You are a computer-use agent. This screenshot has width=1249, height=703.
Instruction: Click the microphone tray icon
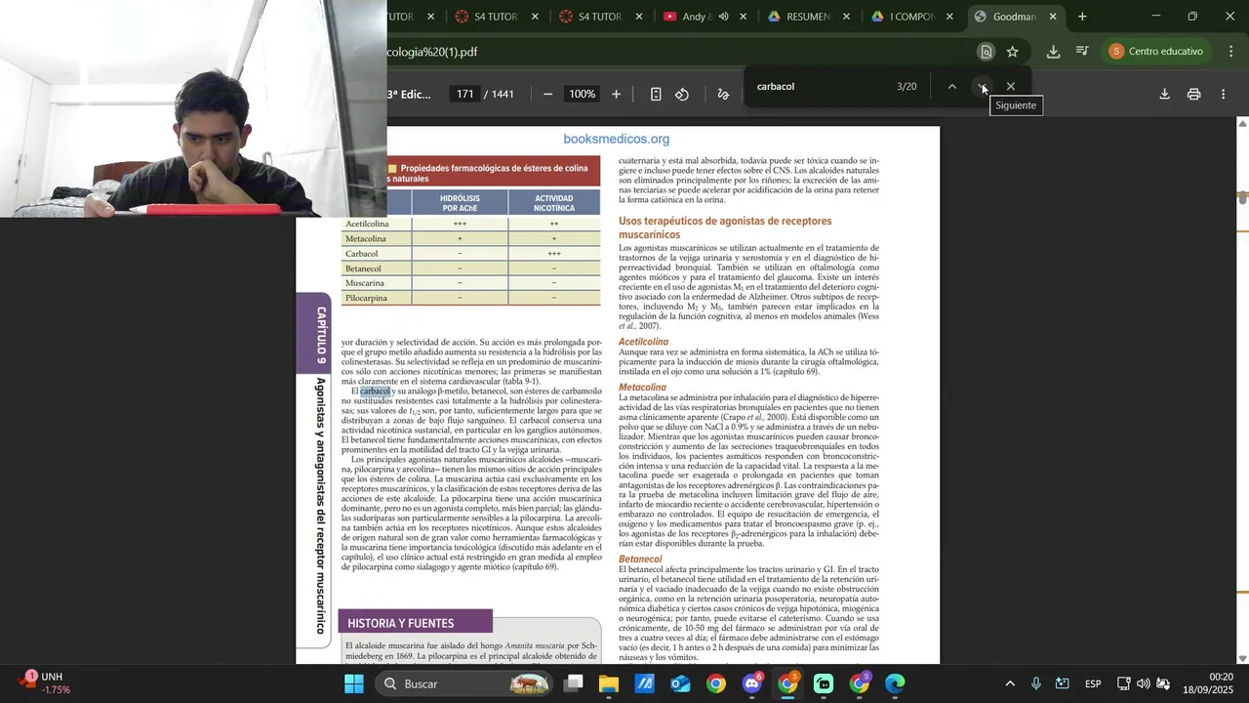(x=1036, y=683)
